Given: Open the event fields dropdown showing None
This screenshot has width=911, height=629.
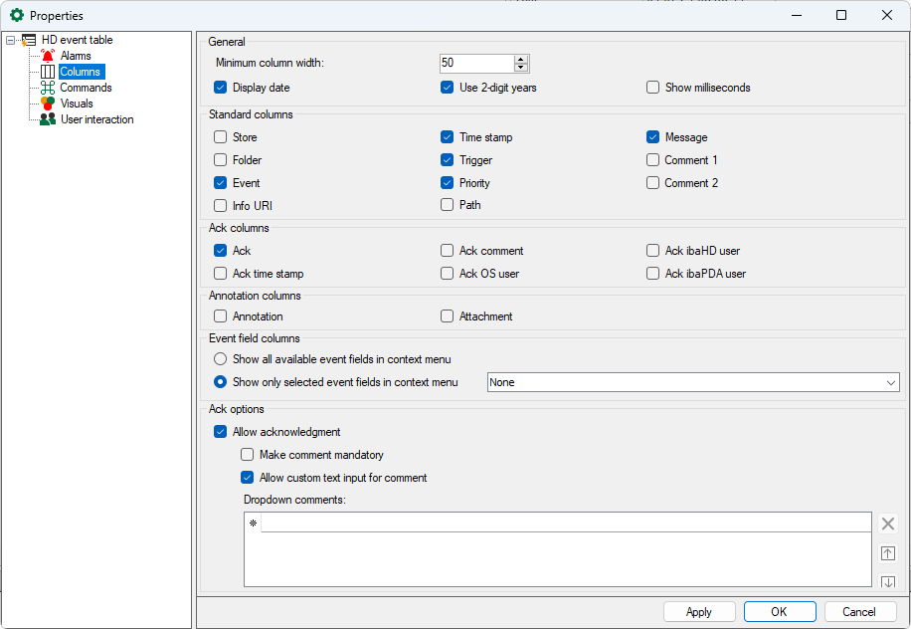Looking at the screenshot, I should tap(692, 382).
